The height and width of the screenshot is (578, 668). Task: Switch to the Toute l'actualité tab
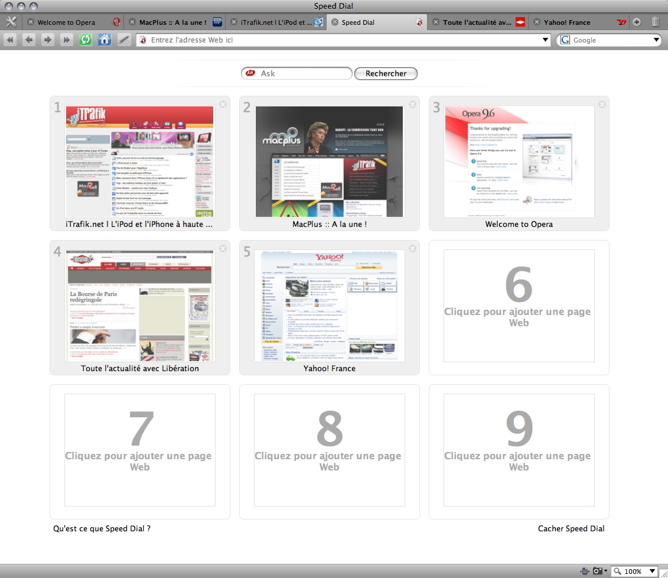(477, 22)
